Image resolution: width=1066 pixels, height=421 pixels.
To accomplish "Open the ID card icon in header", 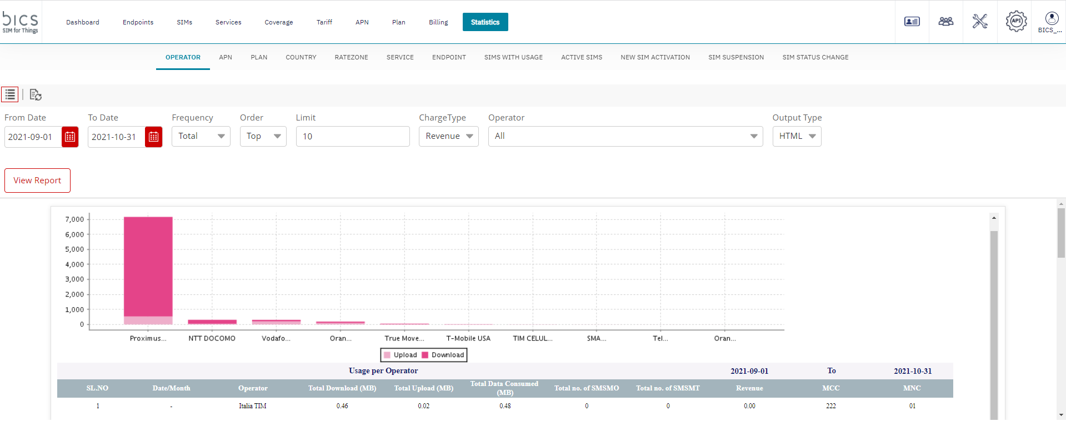I will pos(912,22).
